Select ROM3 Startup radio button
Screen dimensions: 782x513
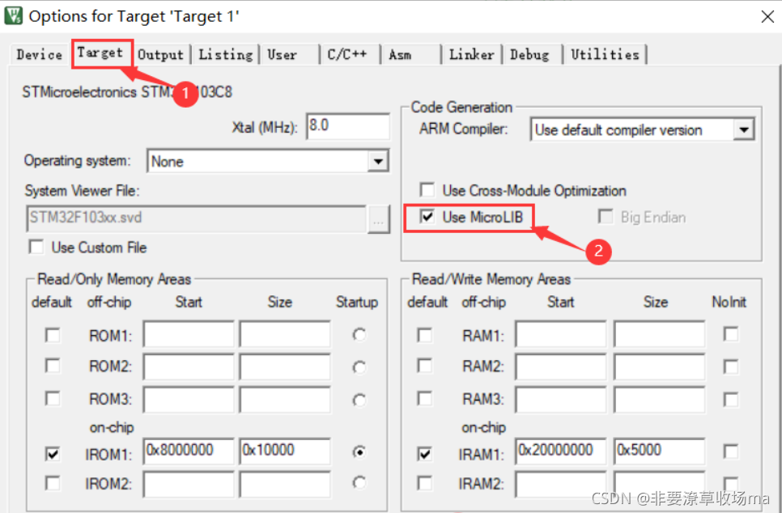coord(359,400)
